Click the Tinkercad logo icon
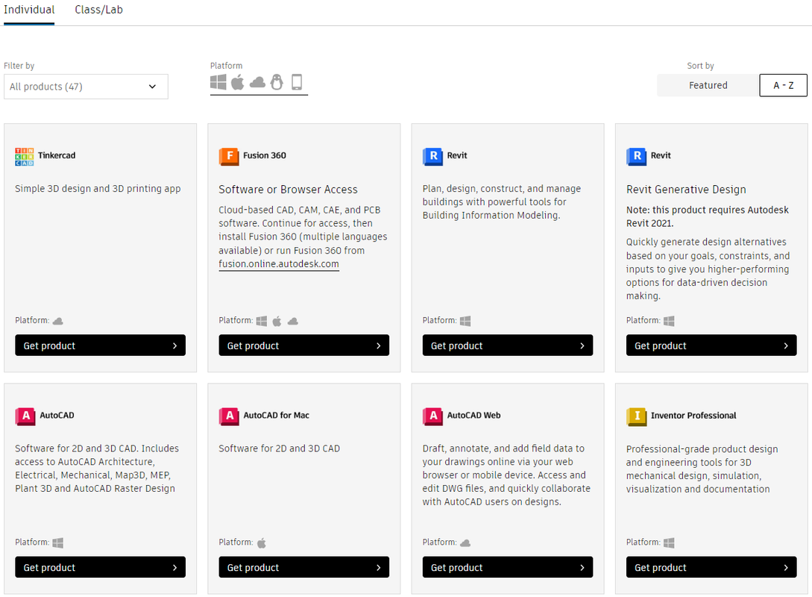The height and width of the screenshot is (597, 812). (25, 157)
